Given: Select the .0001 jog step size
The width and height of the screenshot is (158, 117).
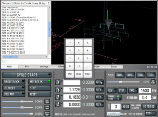Looking at the screenshot, I should click(120, 75).
